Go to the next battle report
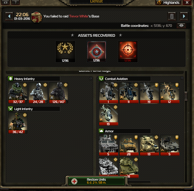194x191 pixels. coord(184,16)
